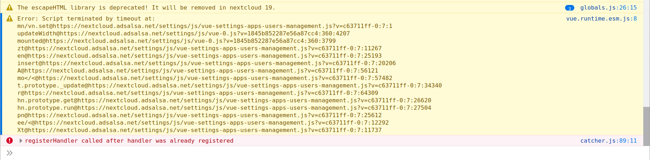This screenshot has width=650, height=160.
Task: Click the A@ stack trace line
Action: [x=198, y=70]
